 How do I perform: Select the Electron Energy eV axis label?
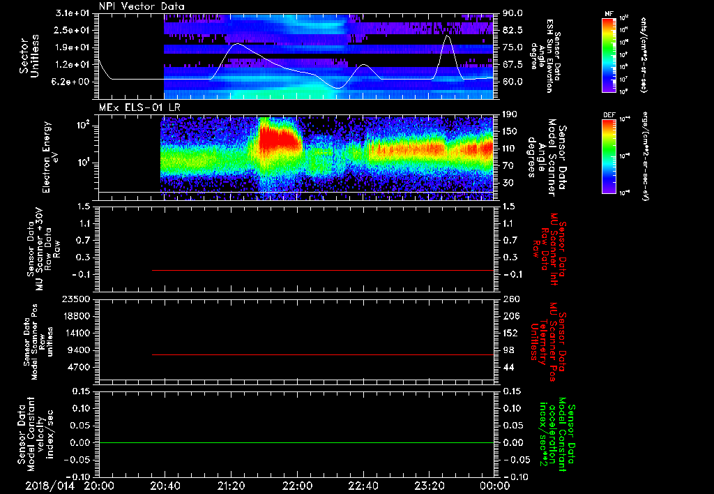pos(51,157)
